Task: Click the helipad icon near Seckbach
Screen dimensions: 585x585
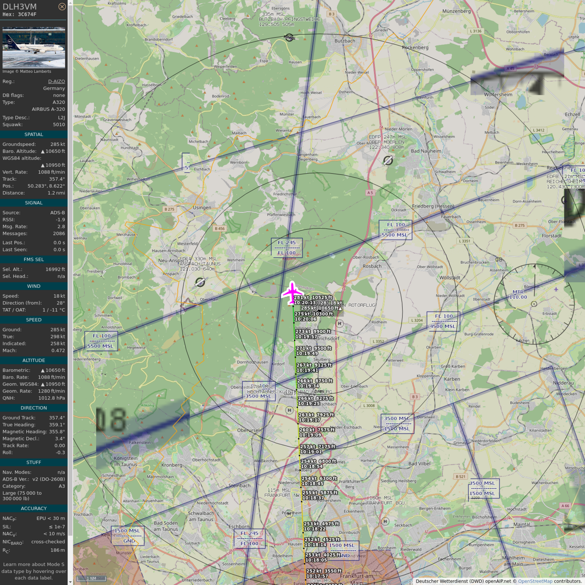Action: tap(385, 521)
